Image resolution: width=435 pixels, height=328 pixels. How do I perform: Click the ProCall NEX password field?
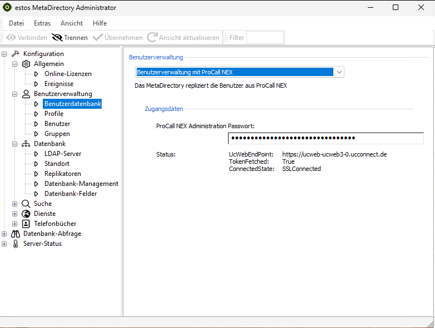pyautogui.click(x=326, y=138)
